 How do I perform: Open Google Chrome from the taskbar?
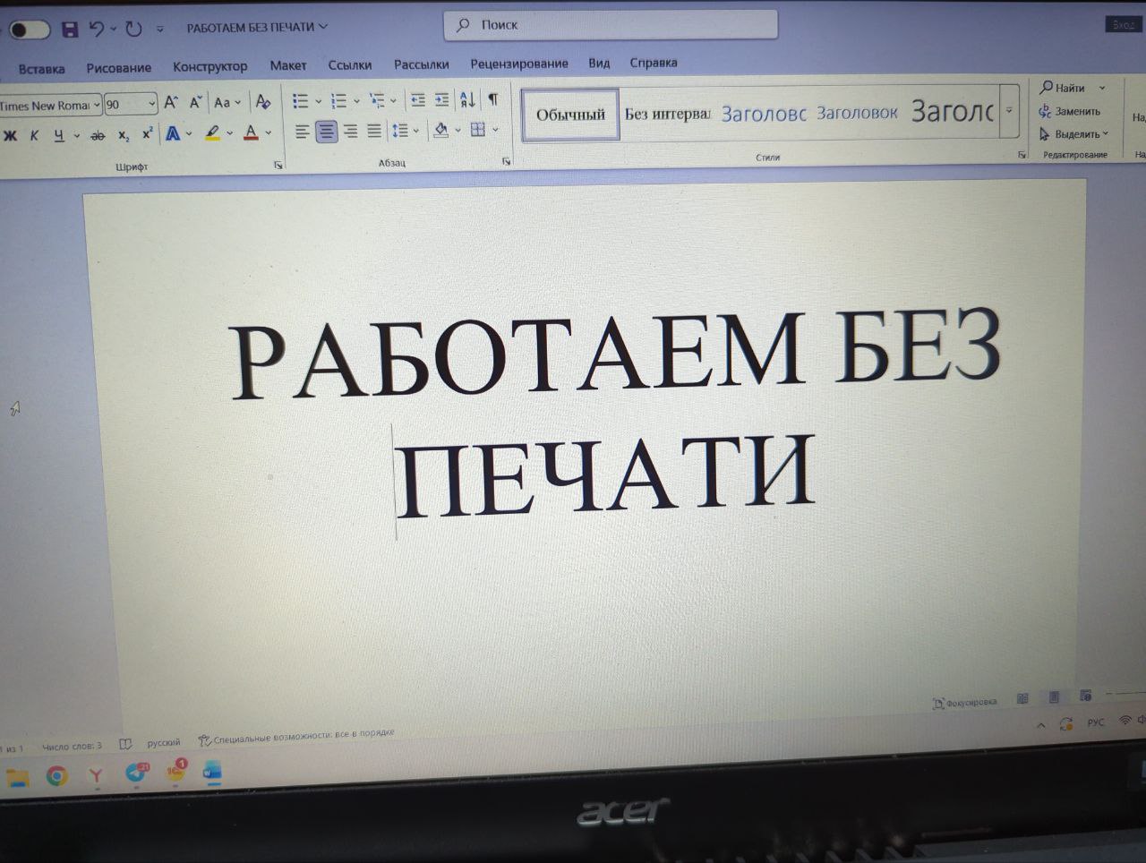click(56, 775)
